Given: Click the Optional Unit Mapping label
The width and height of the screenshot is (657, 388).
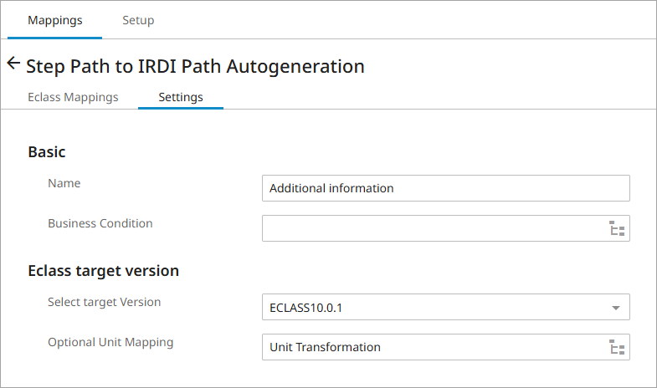Looking at the screenshot, I should click(110, 342).
